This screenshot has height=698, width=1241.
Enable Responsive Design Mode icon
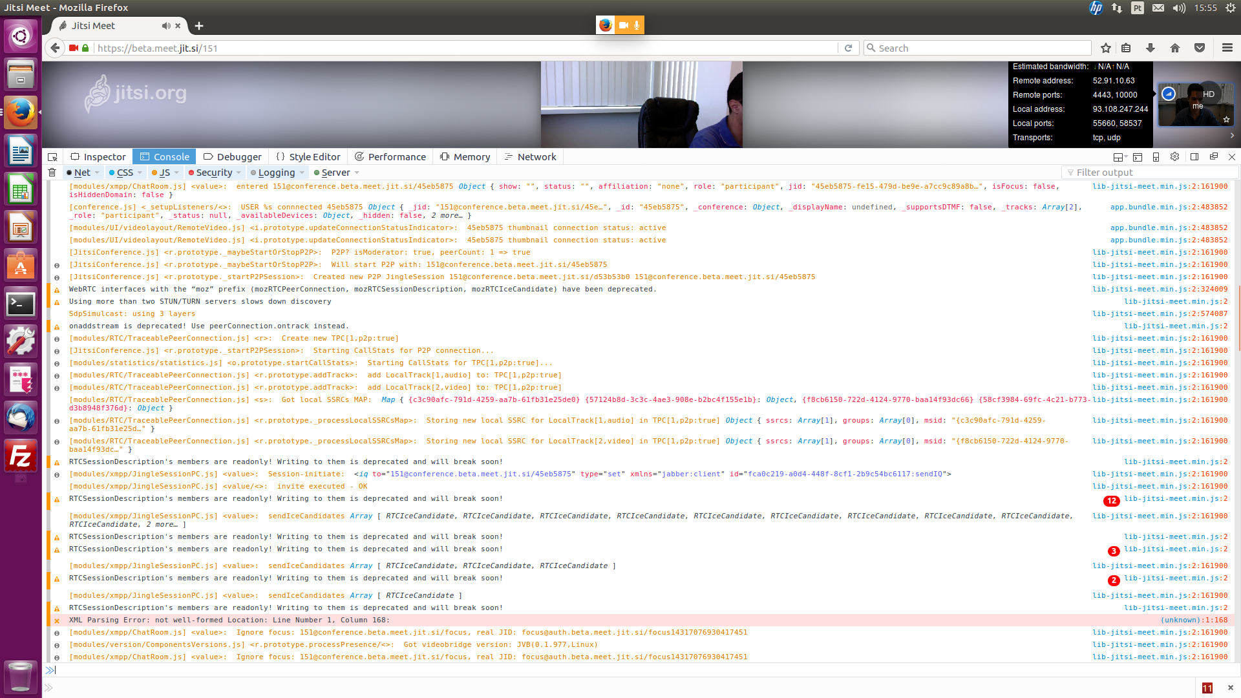[1156, 157]
